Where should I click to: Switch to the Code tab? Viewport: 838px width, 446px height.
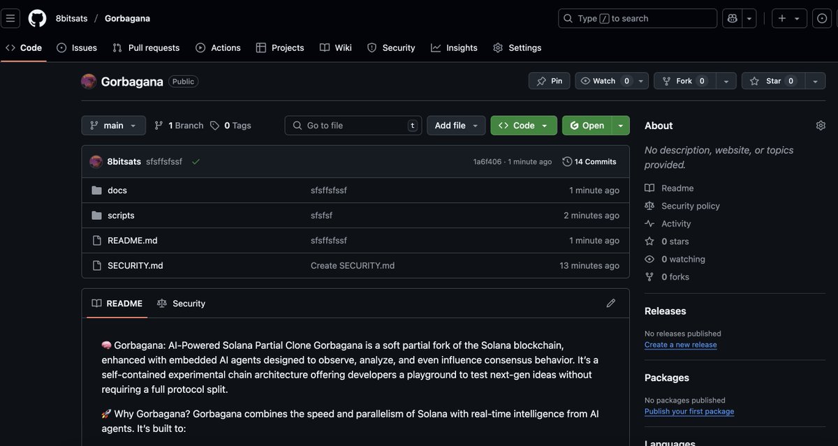[24, 47]
